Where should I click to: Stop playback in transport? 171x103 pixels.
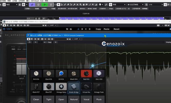[39, 5]
